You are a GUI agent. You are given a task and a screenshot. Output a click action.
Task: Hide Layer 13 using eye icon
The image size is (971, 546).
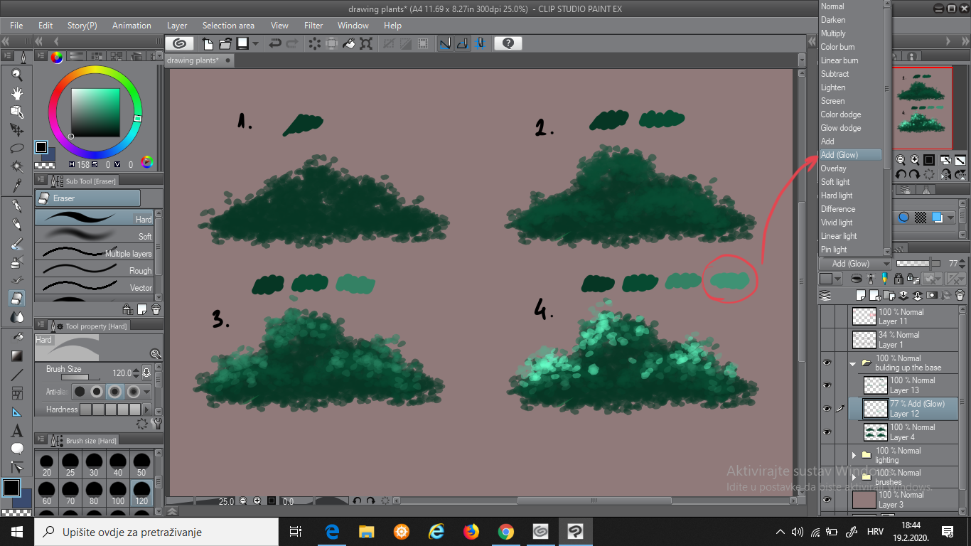[827, 385]
